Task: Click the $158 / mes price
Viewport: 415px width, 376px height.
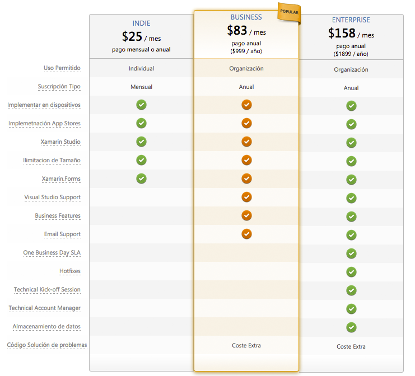Action: (351, 34)
